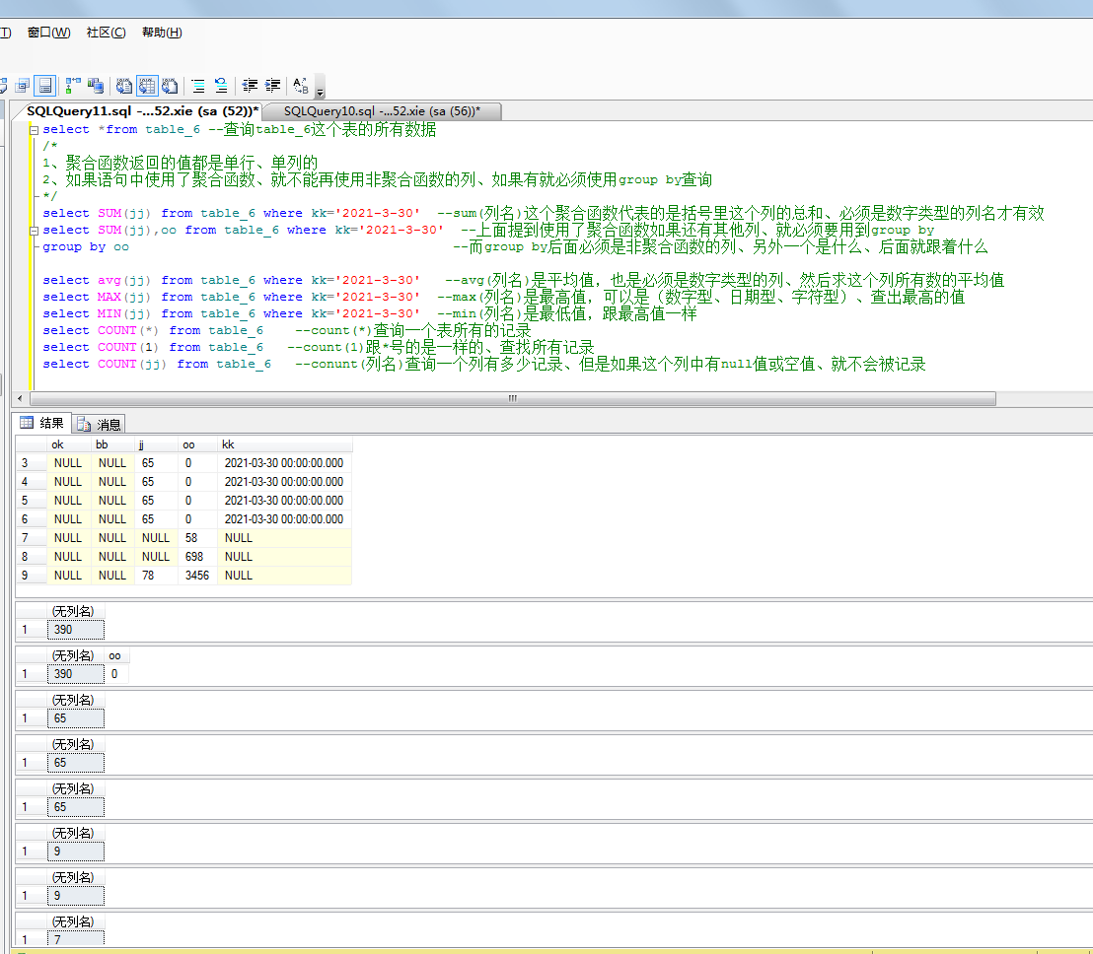Click the kk date cell in row 4
The height and width of the screenshot is (954, 1093).
pos(284,482)
